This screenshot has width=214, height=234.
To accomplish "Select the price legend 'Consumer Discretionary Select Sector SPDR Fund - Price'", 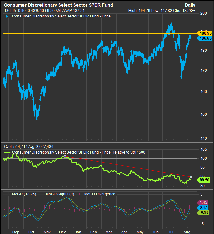I will [x=61, y=16].
